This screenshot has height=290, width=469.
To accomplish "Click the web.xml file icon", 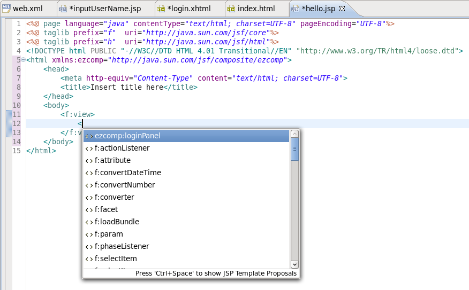I will tap(6, 9).
